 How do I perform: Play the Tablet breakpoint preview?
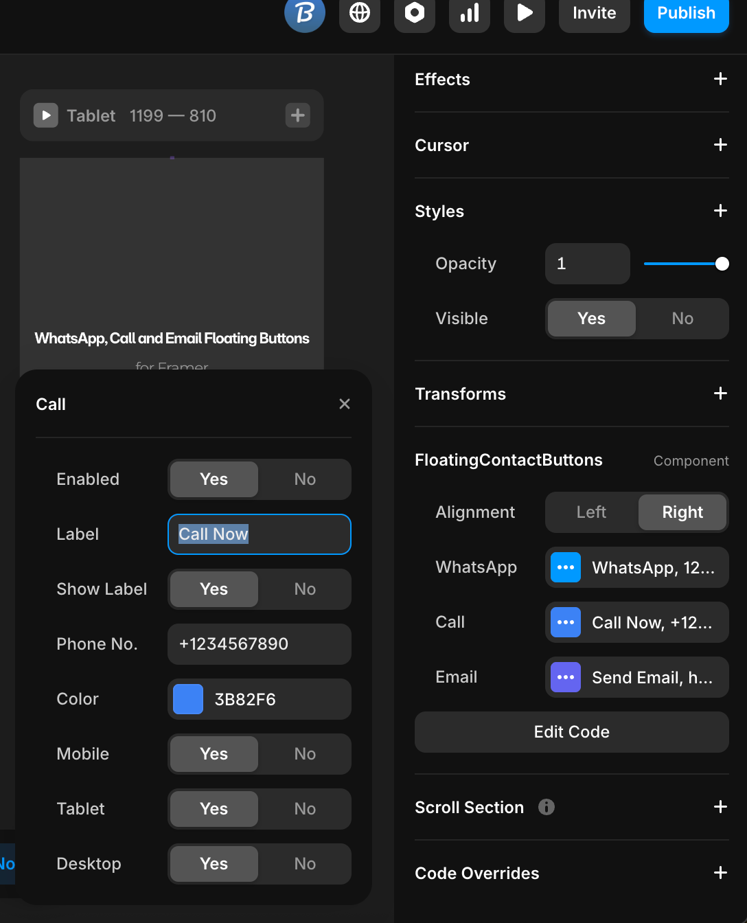46,115
